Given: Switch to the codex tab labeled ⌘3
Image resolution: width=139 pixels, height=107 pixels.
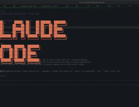Looking at the screenshot, I should point(28,6).
